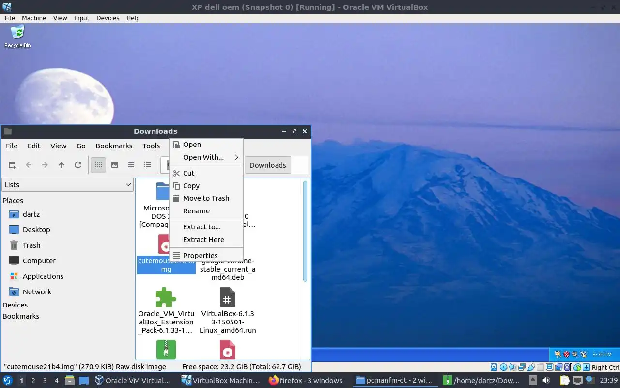The height and width of the screenshot is (388, 620).
Task: Open the File menu in pcmanfm
Action: [12, 146]
